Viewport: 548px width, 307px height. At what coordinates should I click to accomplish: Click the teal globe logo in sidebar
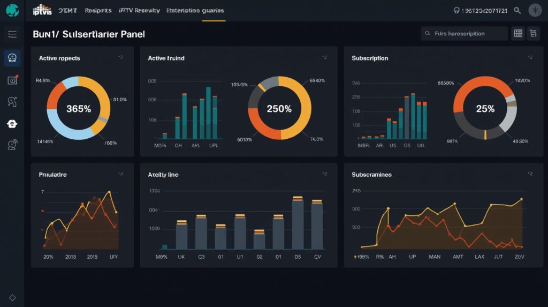click(12, 10)
